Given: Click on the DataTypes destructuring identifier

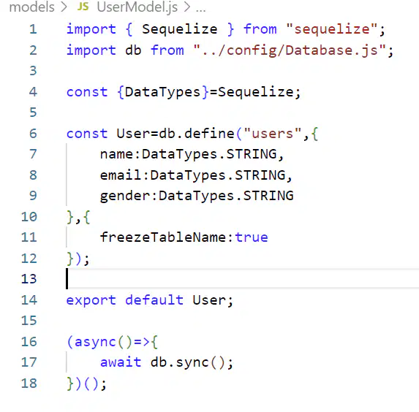Looking at the screenshot, I should [162, 92].
